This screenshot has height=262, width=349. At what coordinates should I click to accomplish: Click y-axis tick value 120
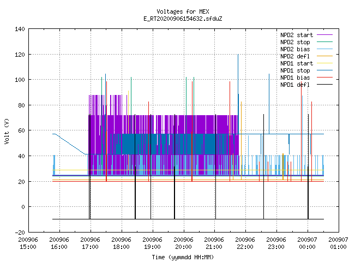(20, 55)
